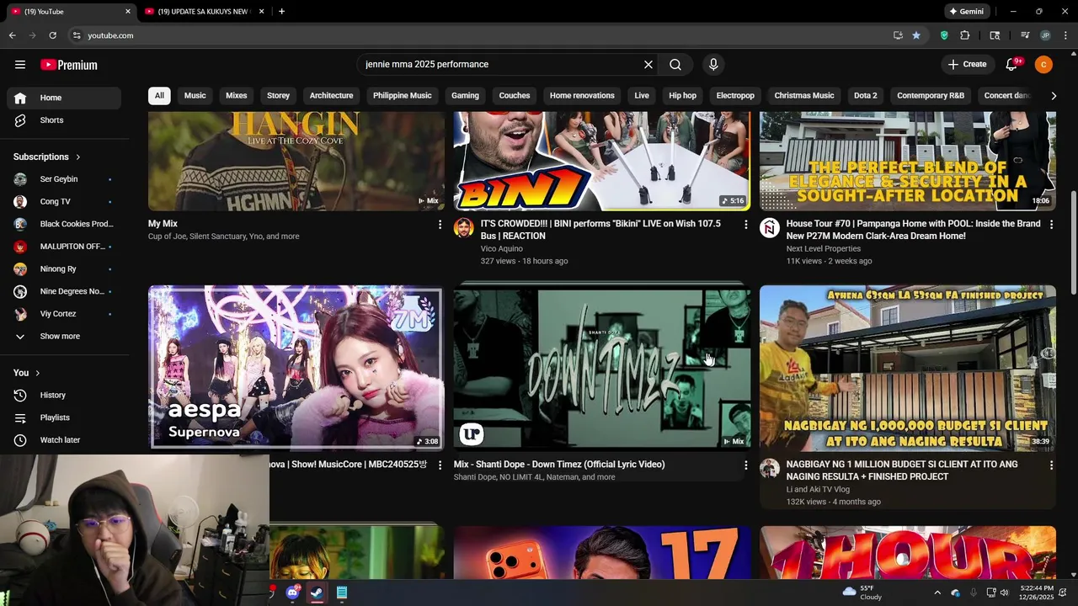
Task: Click the page vertical scrollbar
Action: click(x=1073, y=242)
